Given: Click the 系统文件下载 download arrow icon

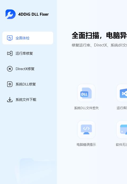Looking at the screenshot, I should [x=10, y=100].
